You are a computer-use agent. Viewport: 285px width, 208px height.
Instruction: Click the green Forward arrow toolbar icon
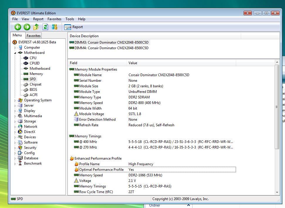click(27, 27)
